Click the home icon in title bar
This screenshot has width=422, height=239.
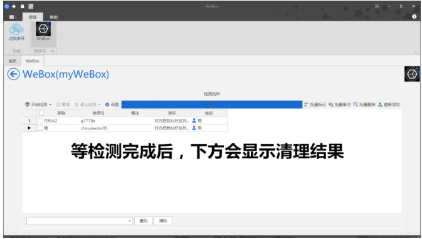(x=14, y=6)
